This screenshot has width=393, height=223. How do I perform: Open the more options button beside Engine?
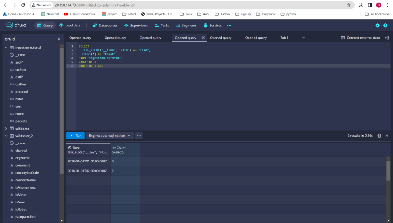point(139,136)
